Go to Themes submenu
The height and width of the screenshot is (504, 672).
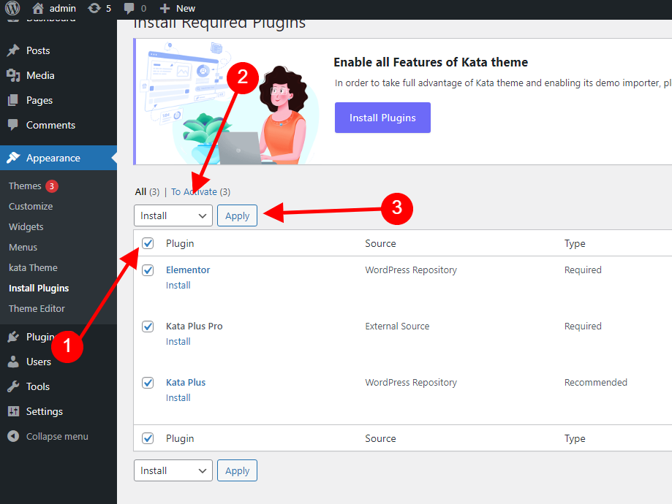tap(25, 186)
